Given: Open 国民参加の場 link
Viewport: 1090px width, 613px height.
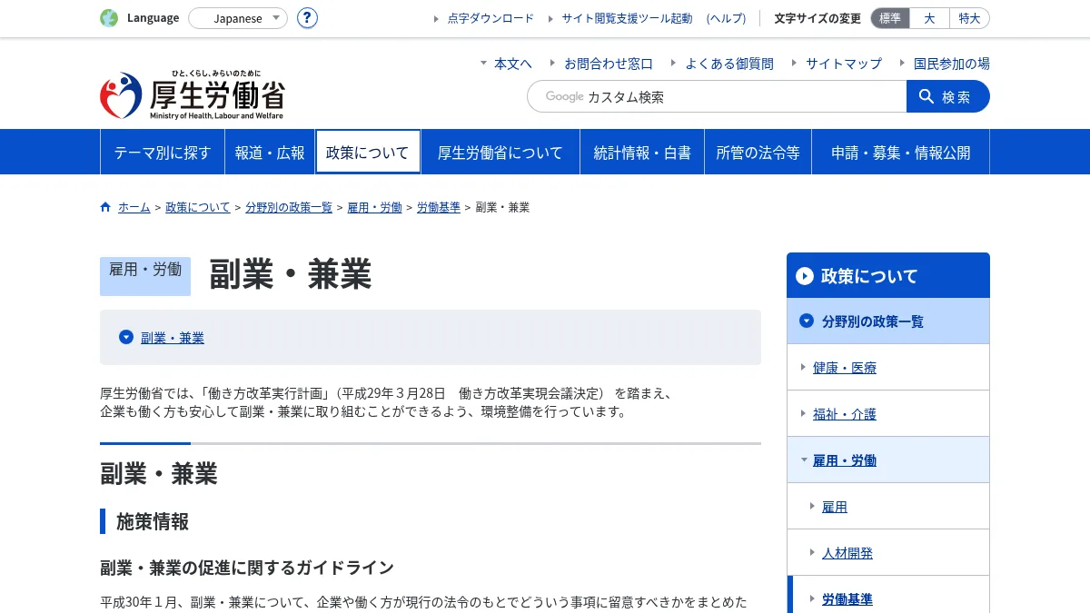Looking at the screenshot, I should coord(952,64).
